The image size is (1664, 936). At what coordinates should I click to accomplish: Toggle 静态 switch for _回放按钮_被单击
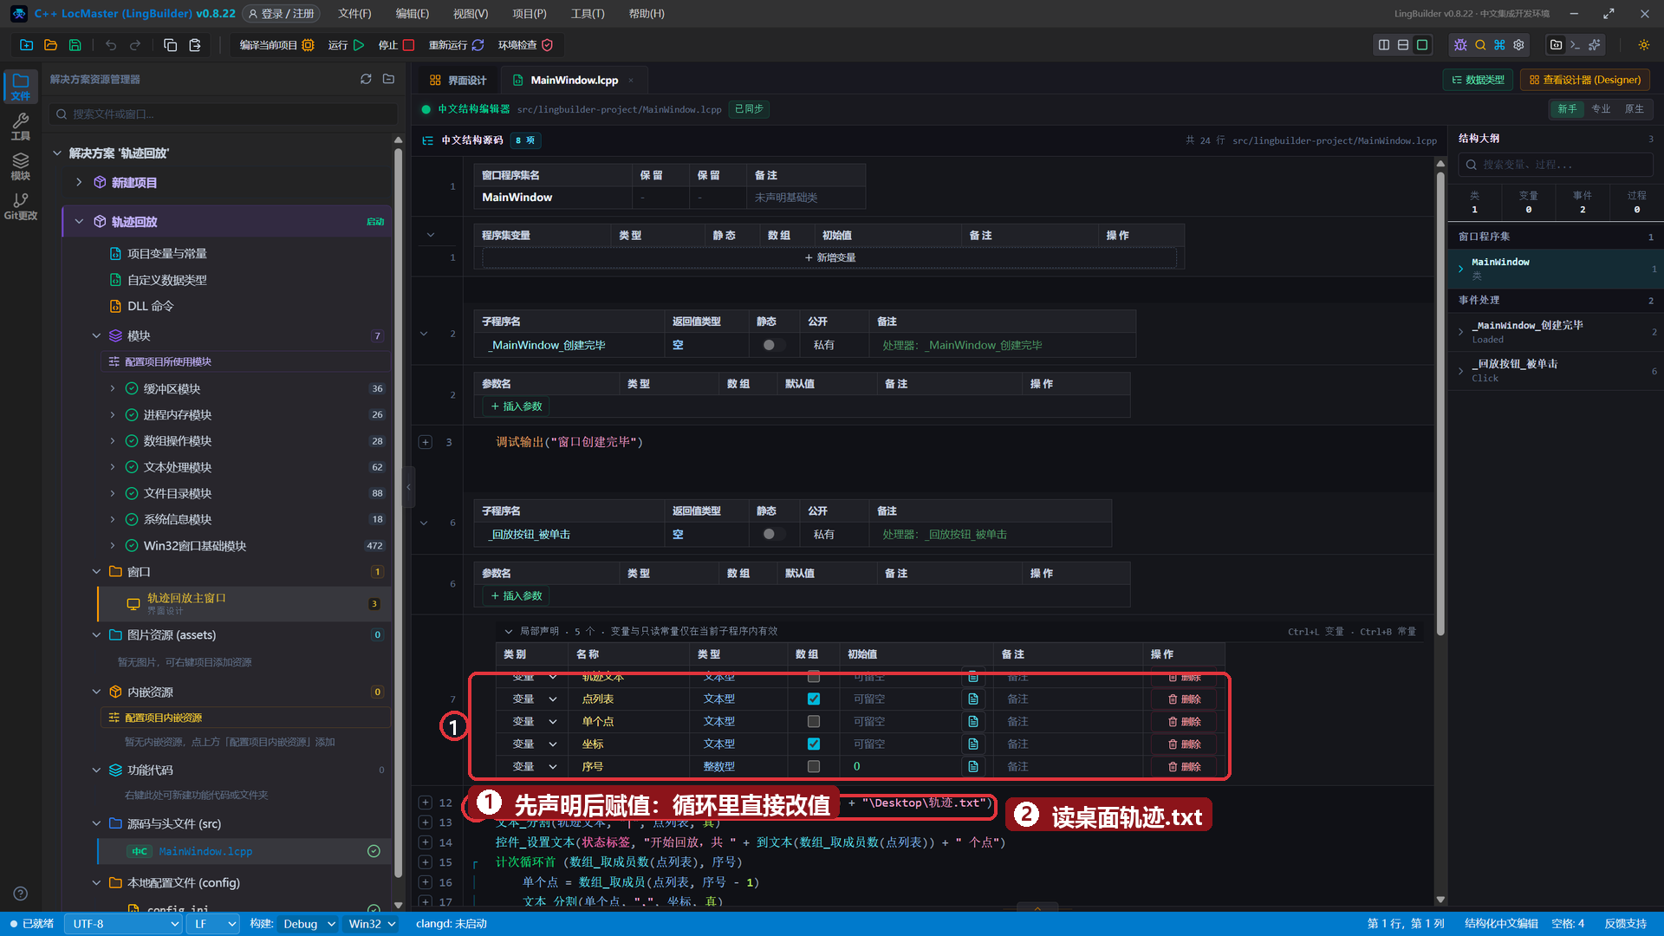click(x=772, y=534)
